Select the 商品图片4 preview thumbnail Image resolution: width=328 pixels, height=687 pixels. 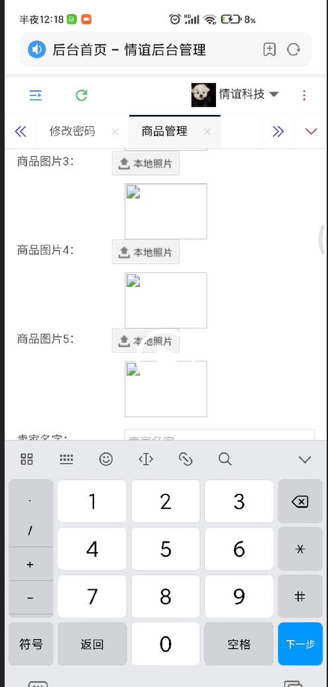(166, 300)
